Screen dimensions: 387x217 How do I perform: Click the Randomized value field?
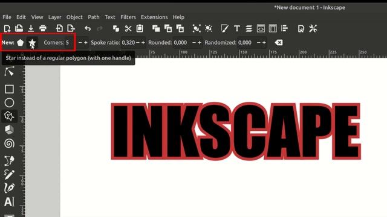246,43
